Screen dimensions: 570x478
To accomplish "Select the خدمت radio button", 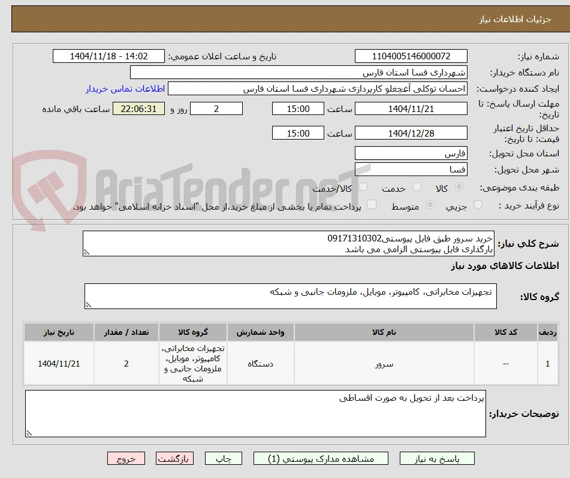I will click(x=417, y=187).
